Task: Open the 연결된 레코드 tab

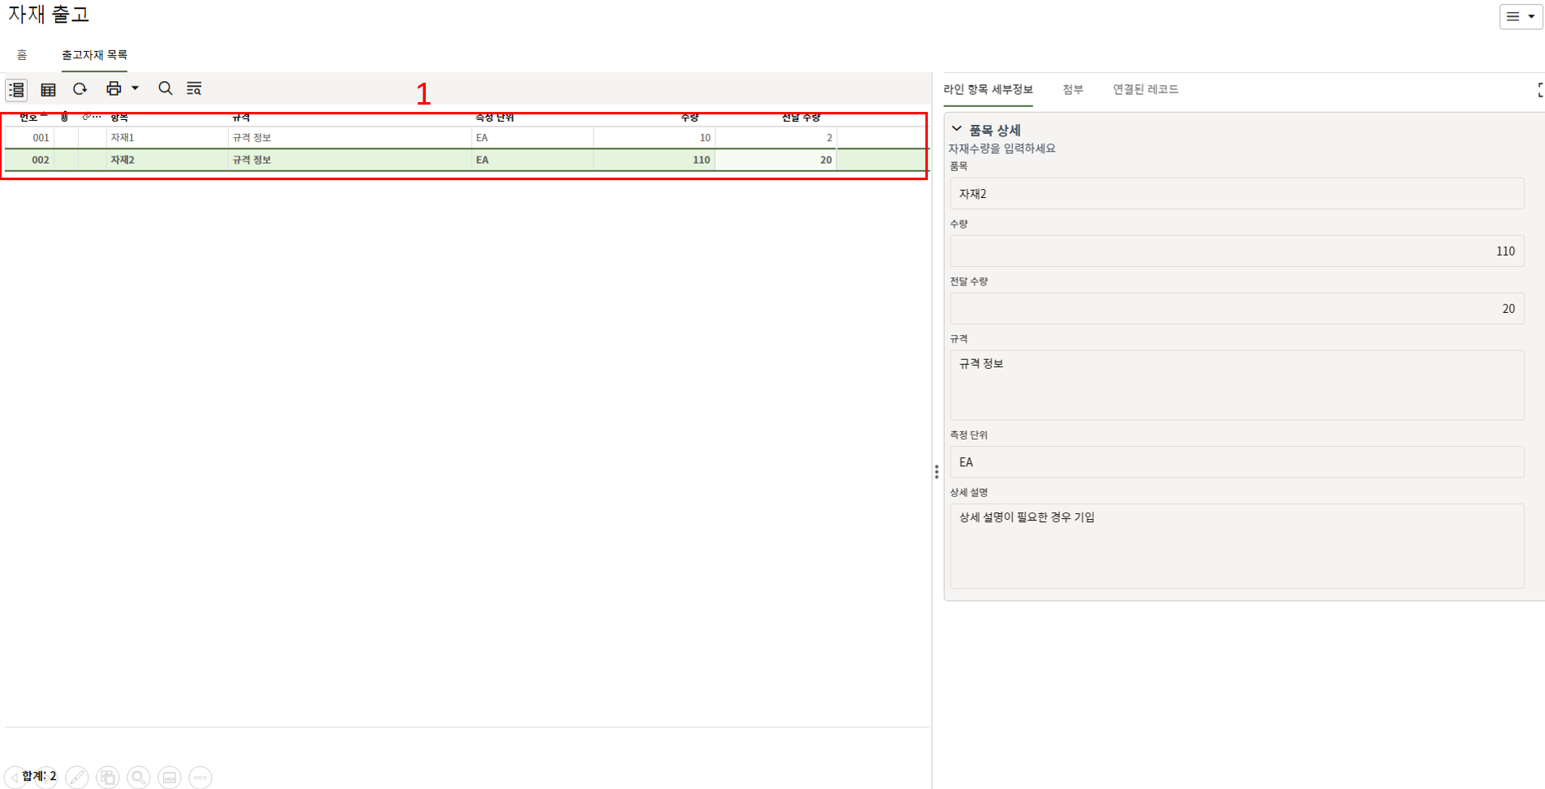Action: click(1145, 89)
